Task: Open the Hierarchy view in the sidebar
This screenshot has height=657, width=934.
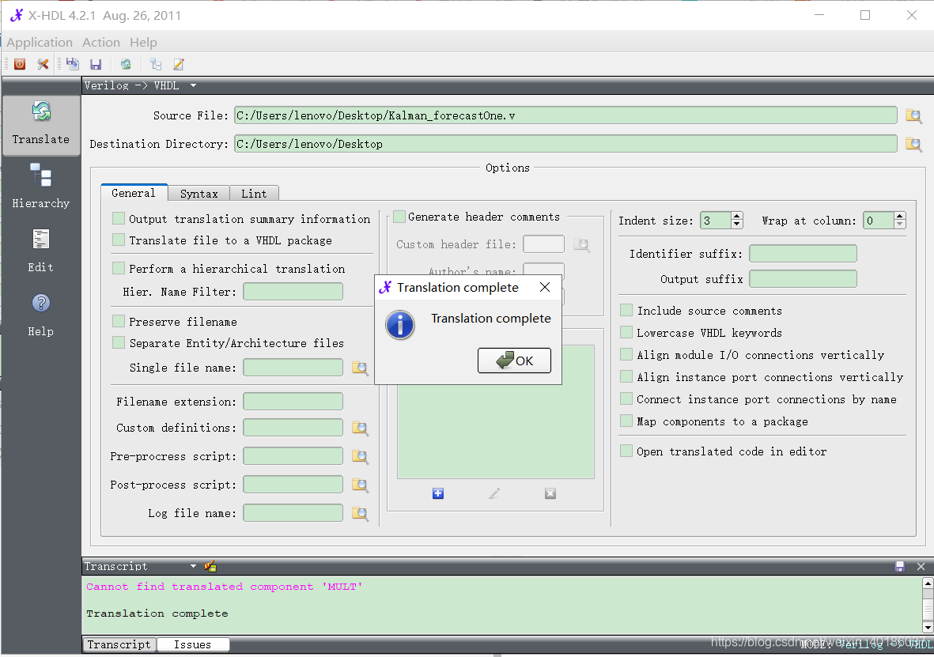Action: (41, 187)
